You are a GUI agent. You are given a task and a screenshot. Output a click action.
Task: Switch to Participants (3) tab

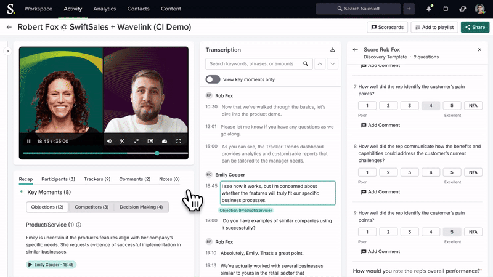pos(58,179)
